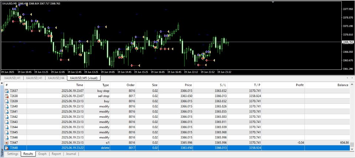Screen dimensions: 355x158
Task: Click the XAUUSD,M5 chart title text
Action: click(x=9, y=3)
